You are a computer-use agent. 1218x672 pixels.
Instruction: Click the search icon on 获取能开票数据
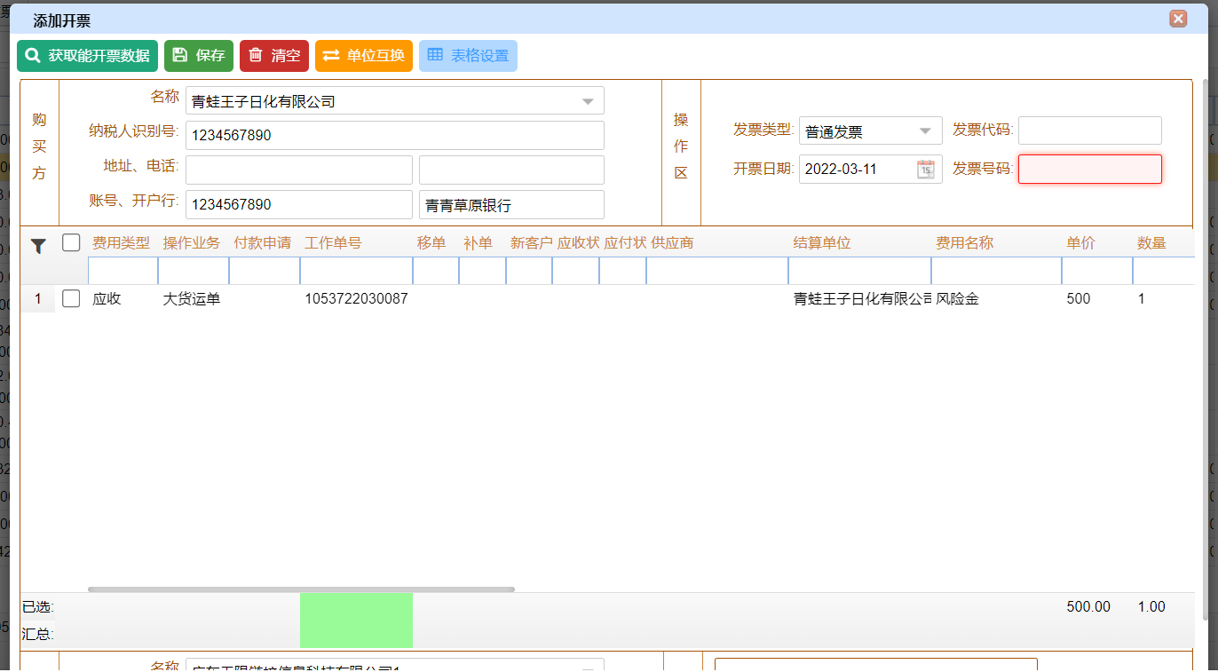coord(33,56)
